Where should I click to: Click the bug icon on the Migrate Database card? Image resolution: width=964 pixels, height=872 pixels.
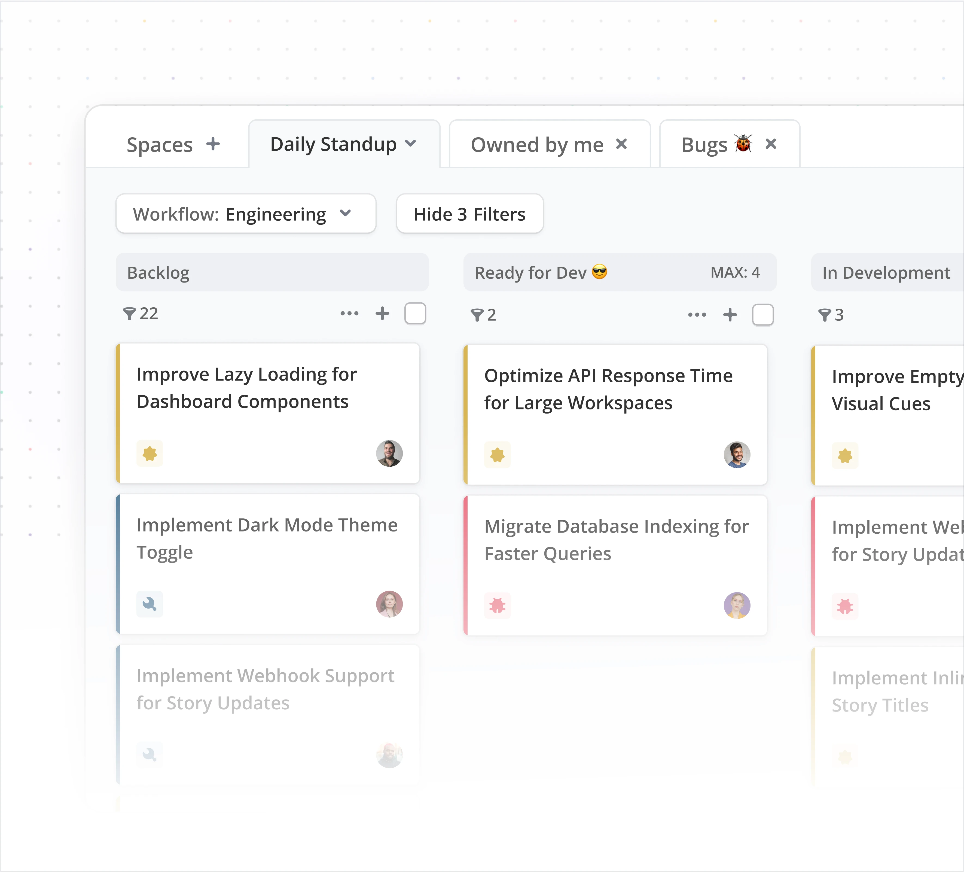(497, 606)
